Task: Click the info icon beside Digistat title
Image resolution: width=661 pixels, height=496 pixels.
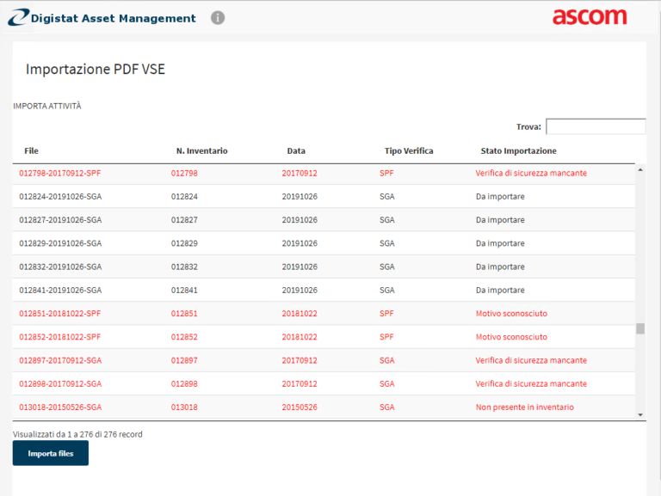Action: click(x=218, y=17)
